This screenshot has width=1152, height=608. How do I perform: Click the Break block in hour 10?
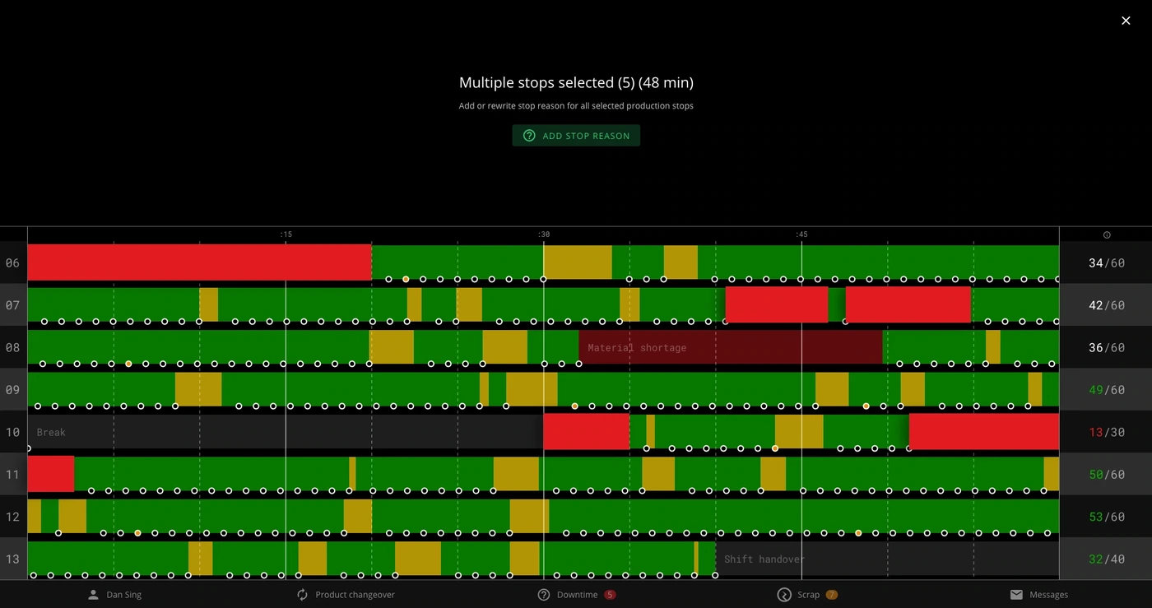point(285,432)
